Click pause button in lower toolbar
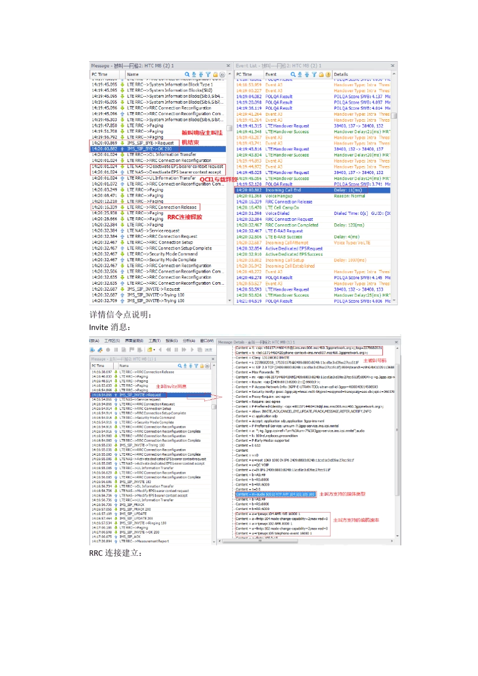The image size is (478, 676). (116, 350)
